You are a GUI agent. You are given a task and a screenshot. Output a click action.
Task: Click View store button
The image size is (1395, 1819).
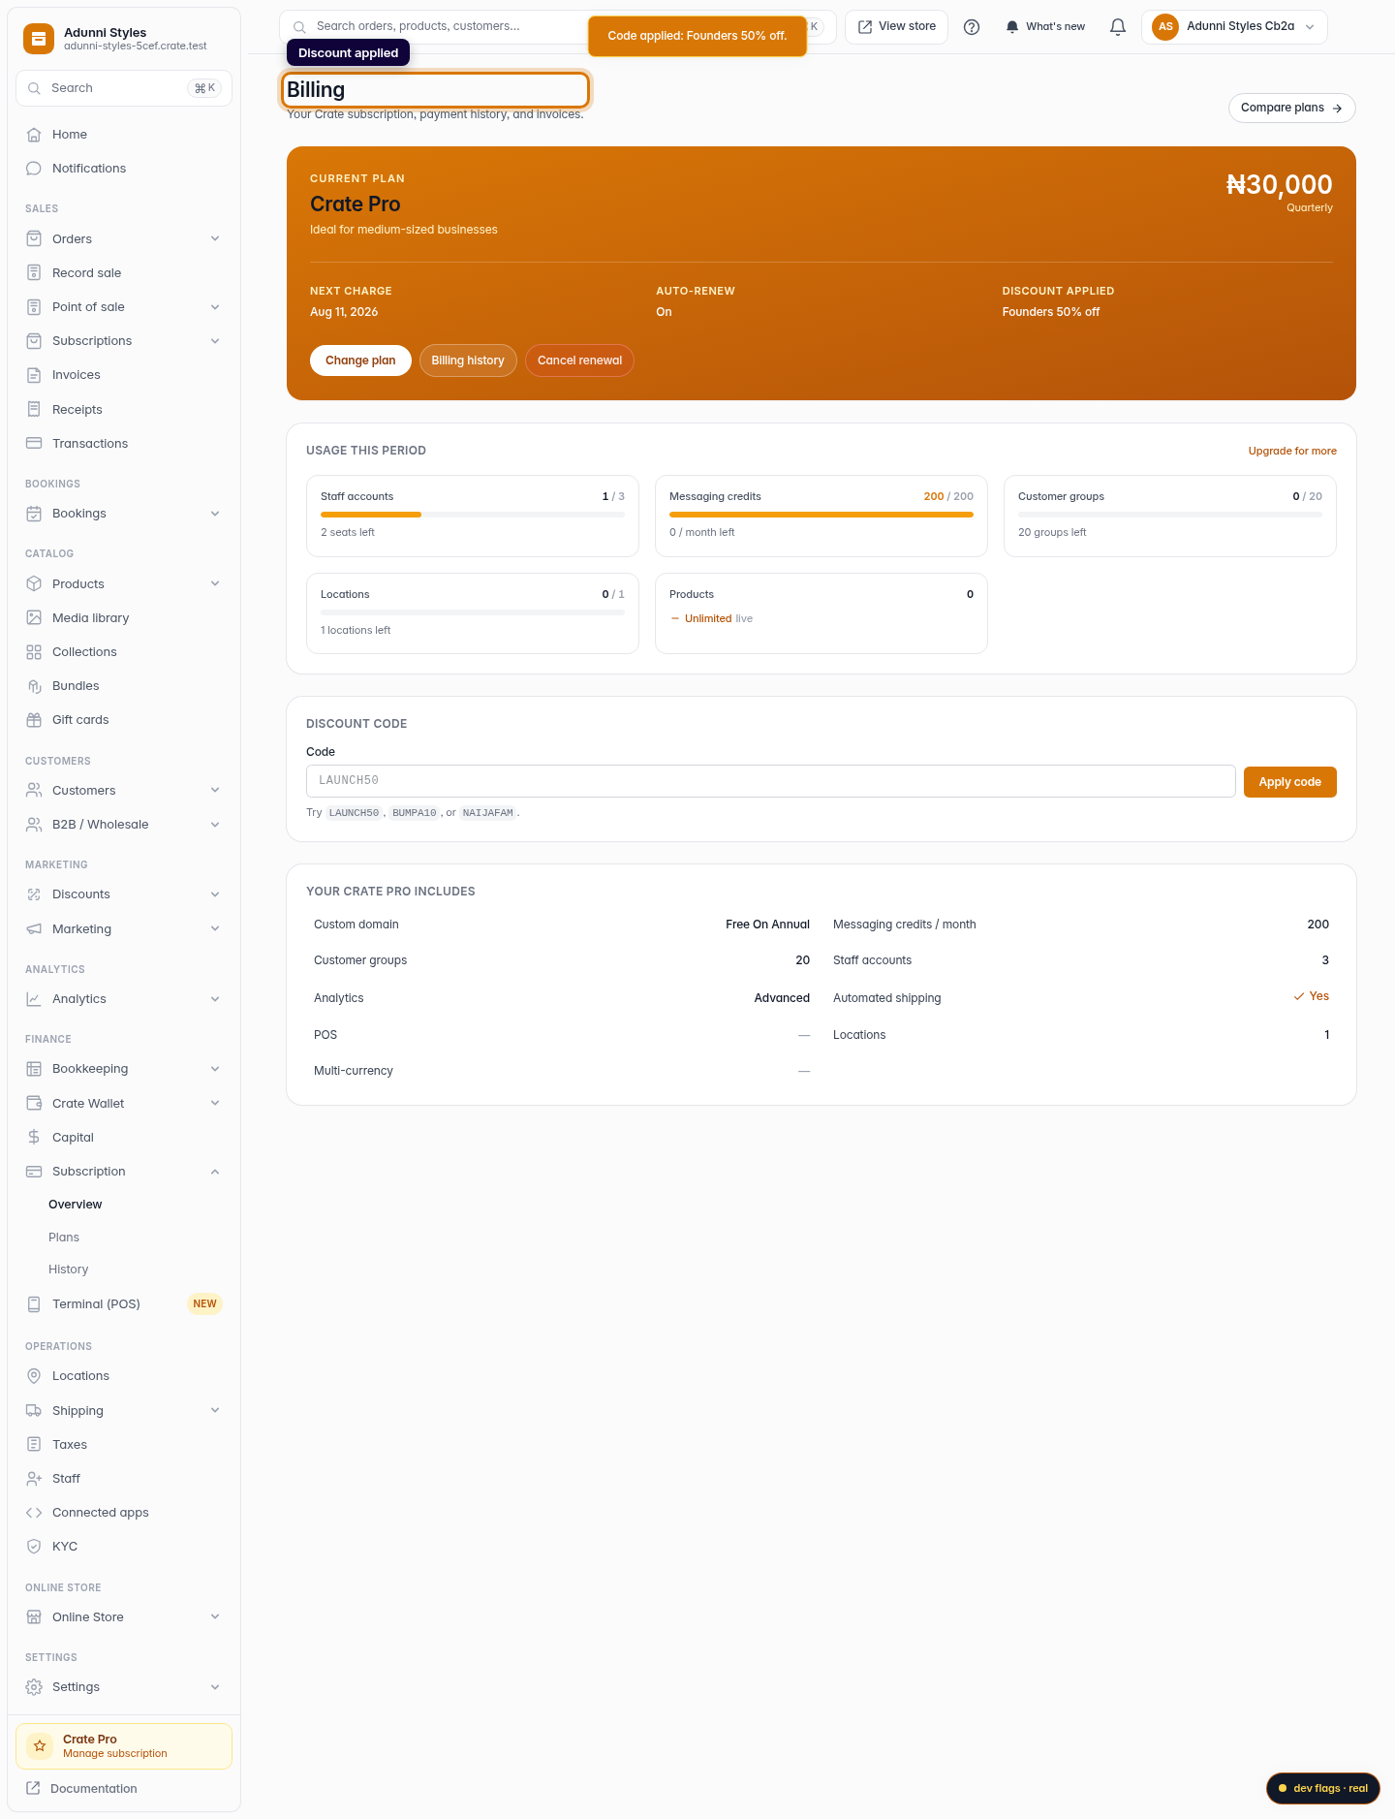click(x=896, y=27)
